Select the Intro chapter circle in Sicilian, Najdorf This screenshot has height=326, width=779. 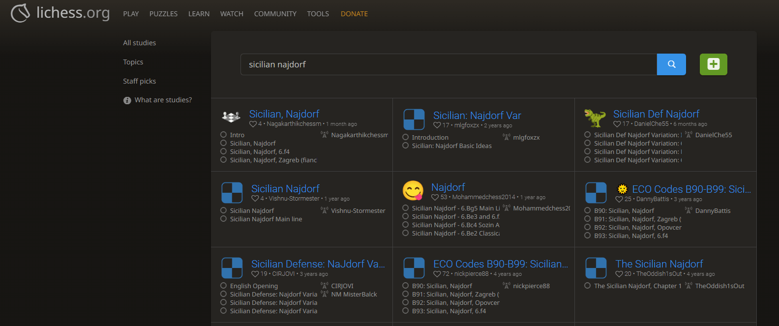click(x=223, y=135)
